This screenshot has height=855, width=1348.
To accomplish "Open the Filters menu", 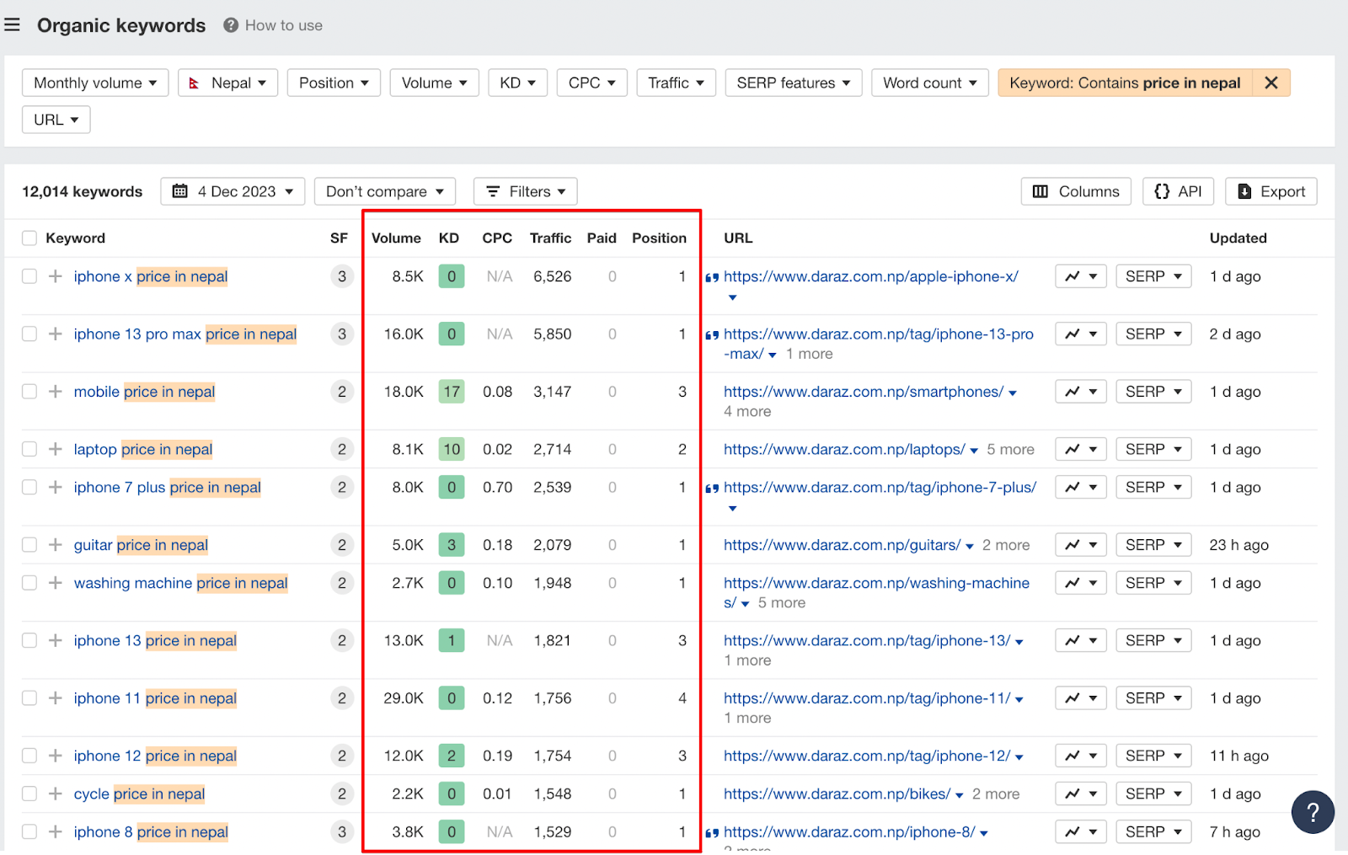I will 525,191.
